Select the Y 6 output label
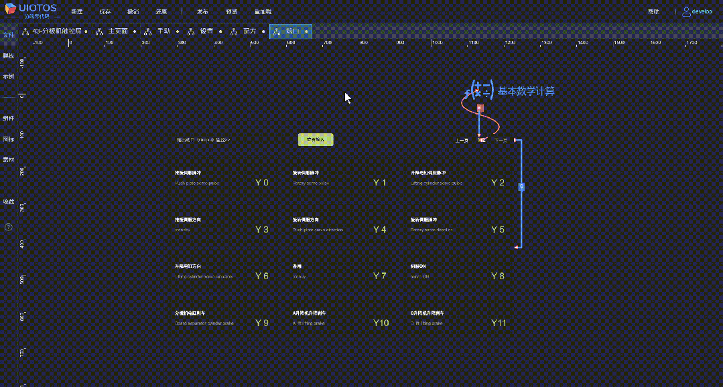The width and height of the screenshot is (723, 387). [x=262, y=276]
